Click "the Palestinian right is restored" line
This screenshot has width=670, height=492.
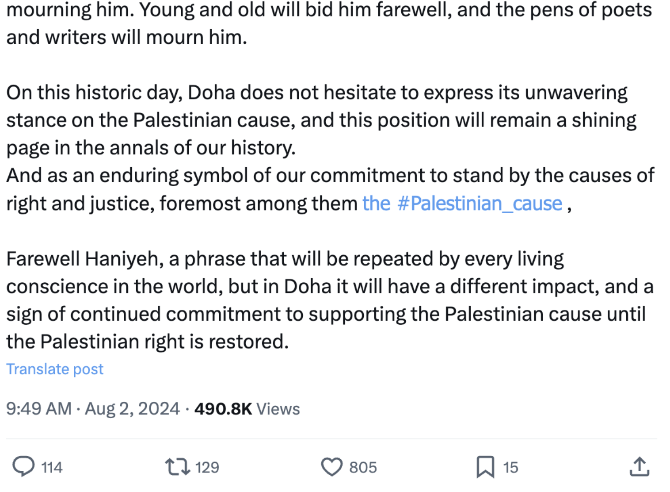tap(147, 342)
